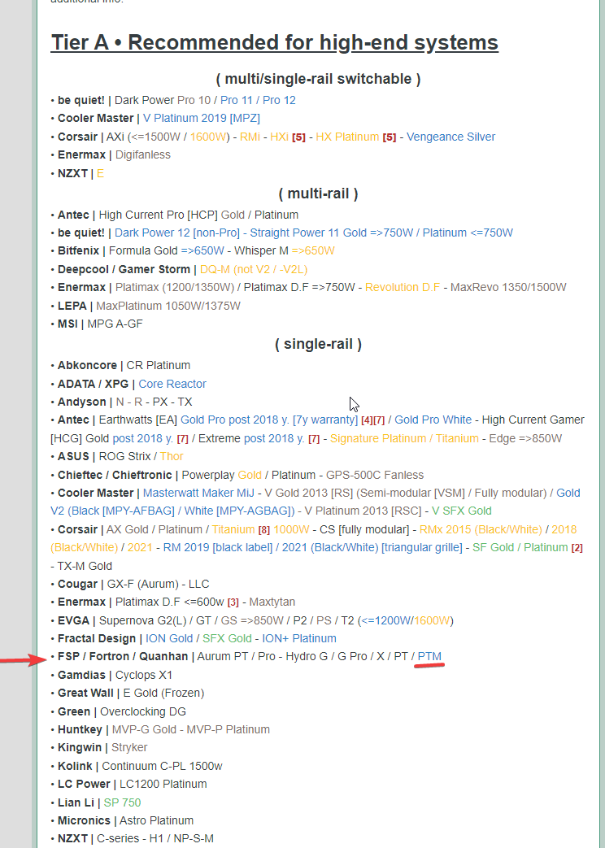Image resolution: width=605 pixels, height=848 pixels.
Task: Click 'Stryker' in Kingwin row
Action: [x=129, y=748]
